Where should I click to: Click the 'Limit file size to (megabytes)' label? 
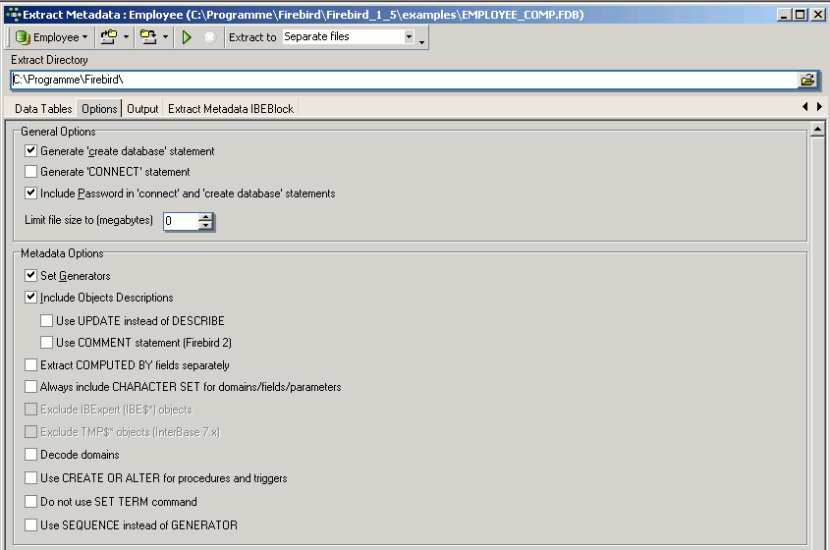click(x=88, y=220)
